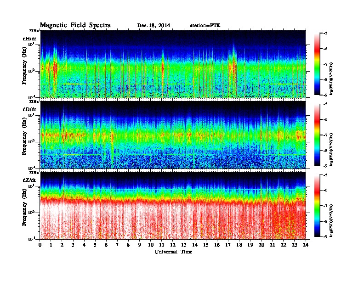The image size is (364, 281).
Task: Open the dZ/dt spectrogram plot area
Action: point(173,206)
